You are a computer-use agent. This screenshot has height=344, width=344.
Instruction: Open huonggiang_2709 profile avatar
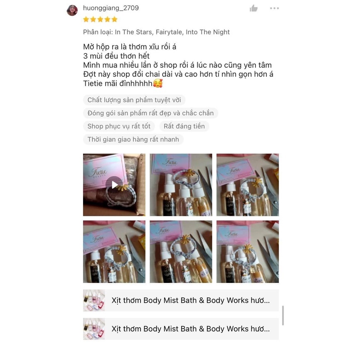pyautogui.click(x=72, y=10)
